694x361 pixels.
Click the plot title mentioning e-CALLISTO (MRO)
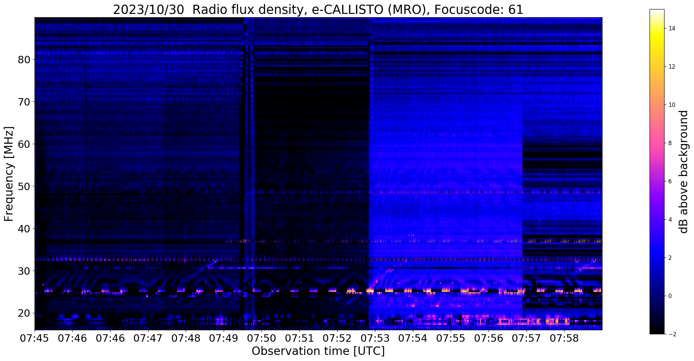point(318,9)
